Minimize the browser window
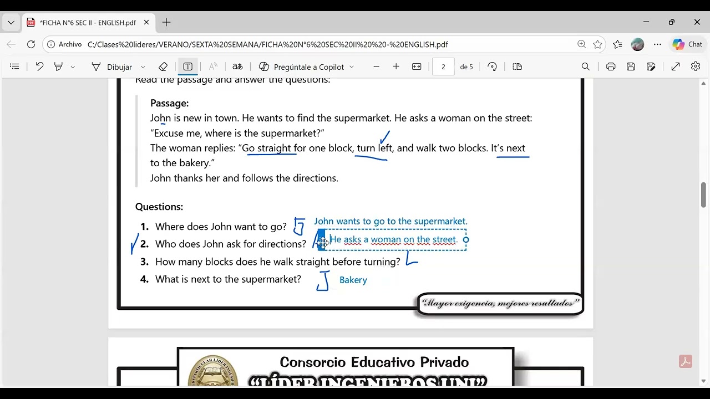The width and height of the screenshot is (710, 399). [646, 22]
